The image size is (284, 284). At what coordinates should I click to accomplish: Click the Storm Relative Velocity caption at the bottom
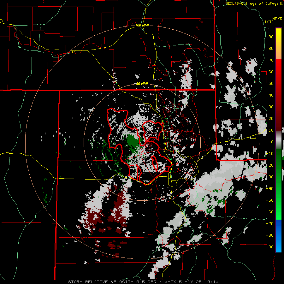click(143, 282)
